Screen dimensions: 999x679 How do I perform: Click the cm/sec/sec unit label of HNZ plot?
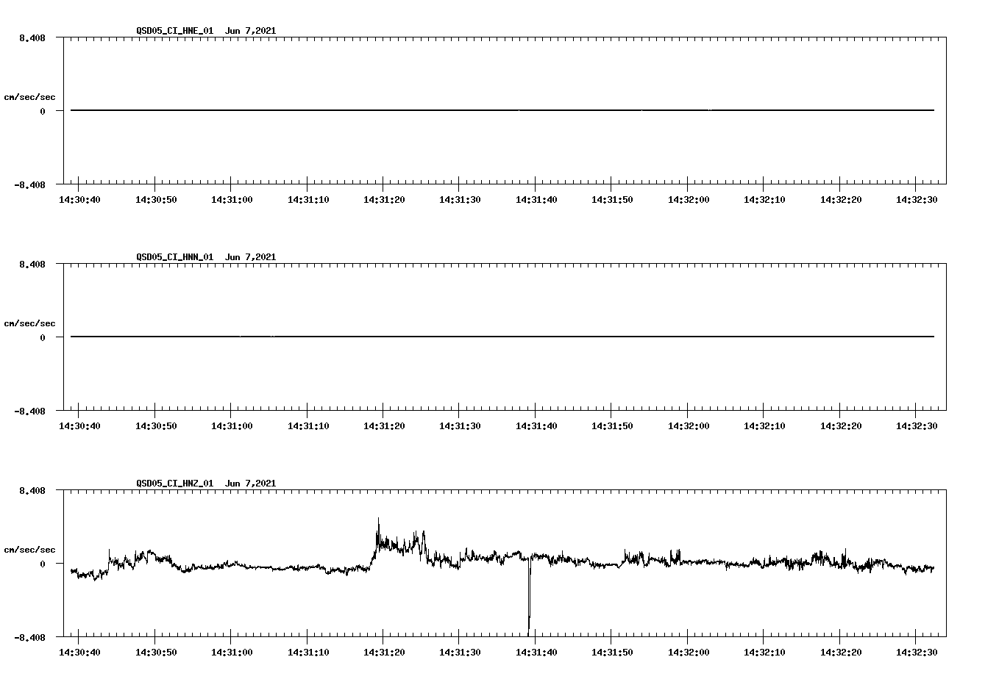pyautogui.click(x=30, y=550)
